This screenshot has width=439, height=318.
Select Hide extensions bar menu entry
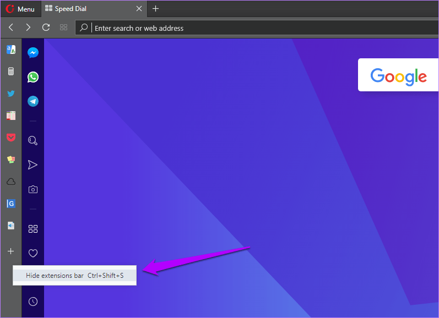coord(74,276)
